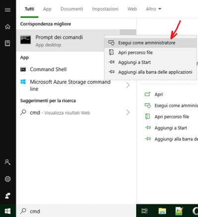Click green pin icon for Aggiungi a Start
198x217 pixels.
tap(148, 128)
